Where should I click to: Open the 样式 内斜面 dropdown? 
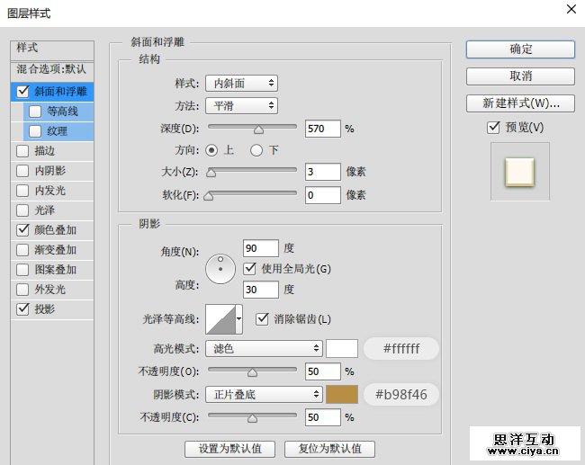click(240, 84)
